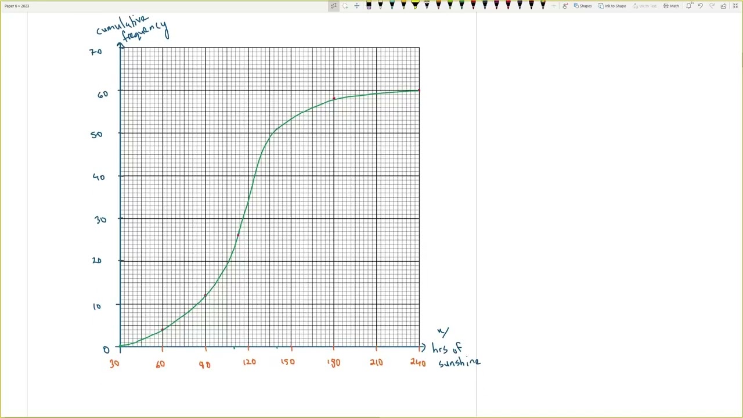743x418 pixels.
Task: Undo the last ink stroke
Action: (x=700, y=6)
